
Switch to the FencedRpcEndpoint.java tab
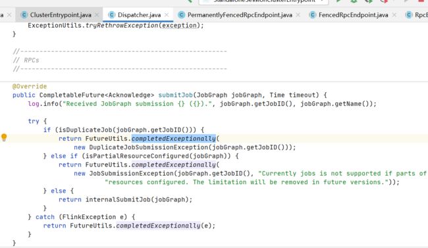(353, 15)
